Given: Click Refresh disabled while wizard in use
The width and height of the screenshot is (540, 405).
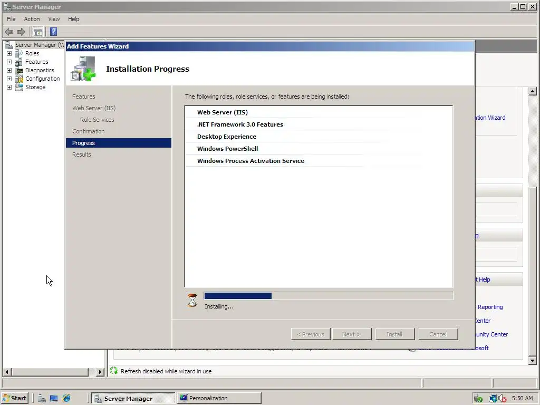Looking at the screenshot, I should coord(166,371).
